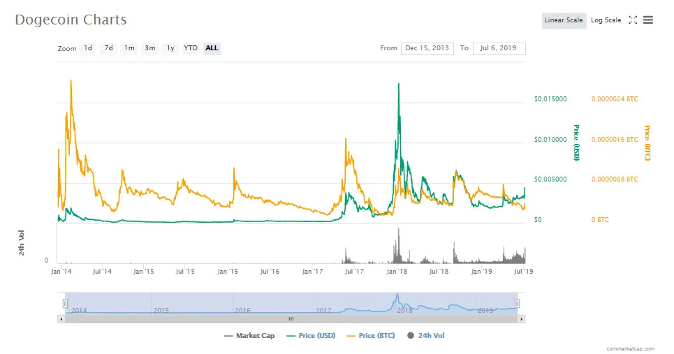This screenshot has height=354, width=674.
Task: Toggle Price (BTC) series in legend
Action: 371,336
